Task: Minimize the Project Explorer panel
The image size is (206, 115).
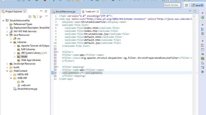Action: coord(41,11)
